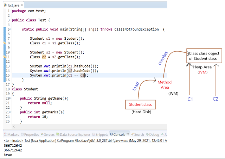The image size is (225, 159).
Task: Place cursor on 'Student s1 = new Student();'
Action: (57, 38)
